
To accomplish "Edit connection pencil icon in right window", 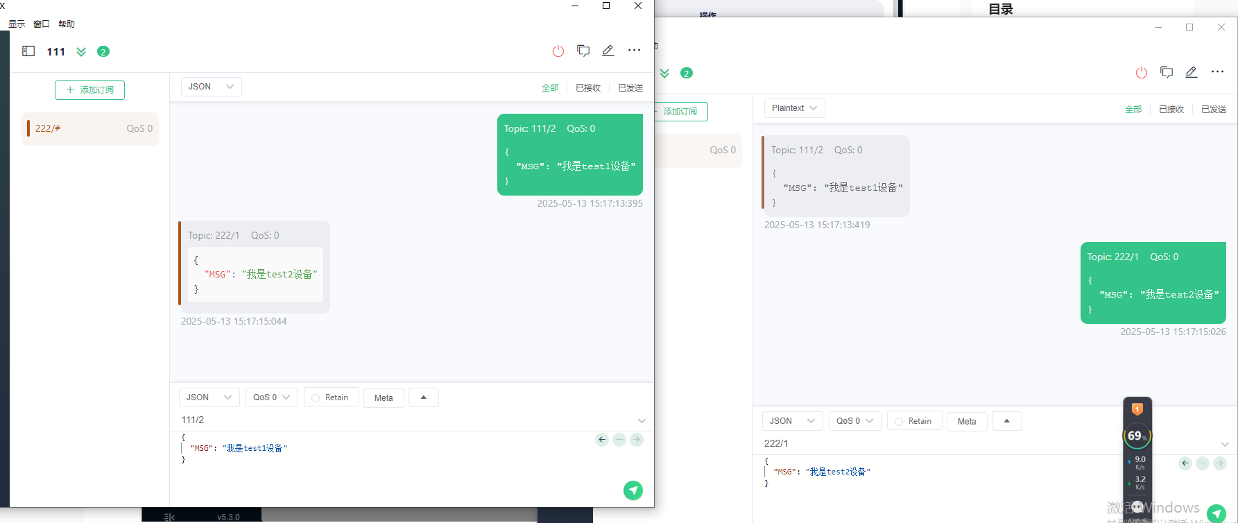I will [1192, 72].
